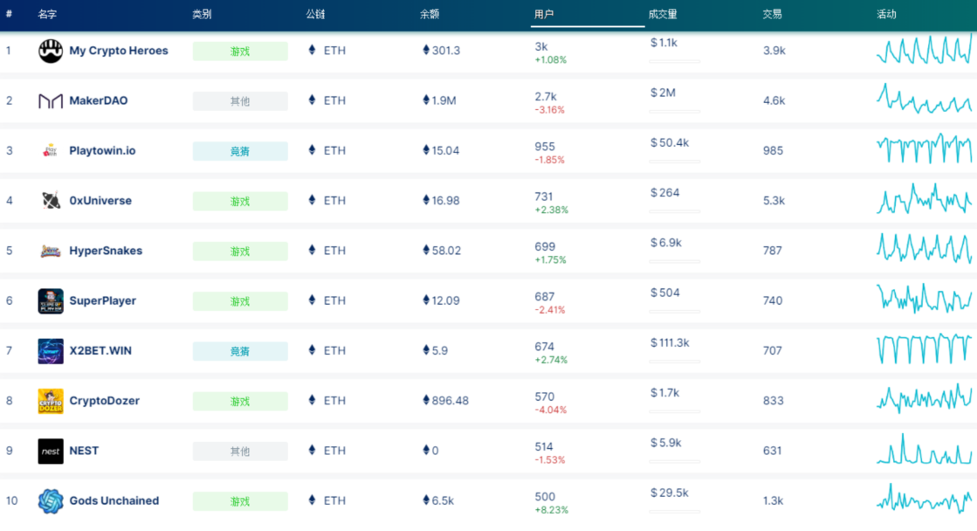This screenshot has width=977, height=531.
Task: Click the volume bar under $2M
Action: tap(674, 112)
